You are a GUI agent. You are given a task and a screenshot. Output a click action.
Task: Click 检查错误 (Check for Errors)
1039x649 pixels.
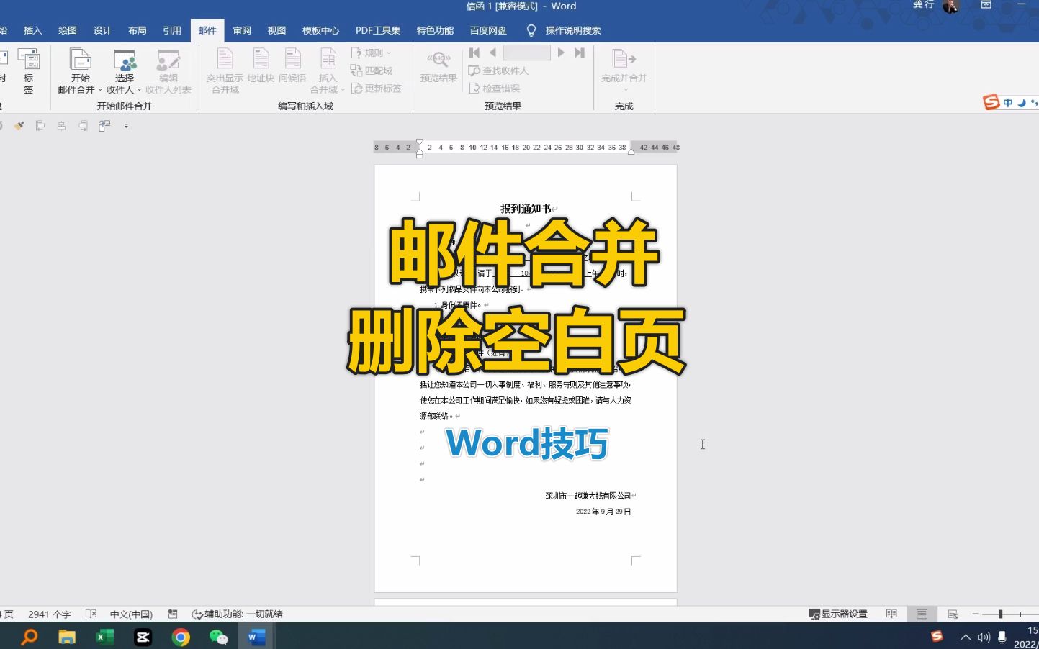coord(494,88)
